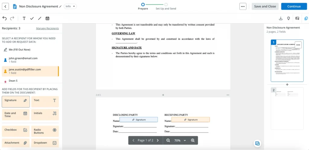Open the Info dropdown

click(x=70, y=6)
